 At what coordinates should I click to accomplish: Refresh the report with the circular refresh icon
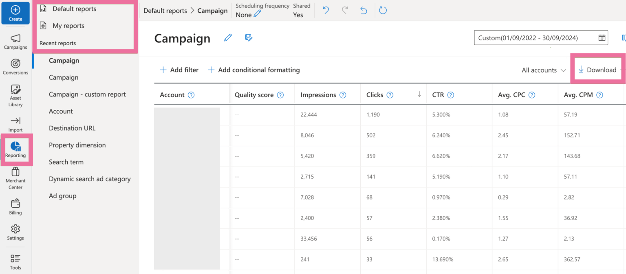click(383, 10)
